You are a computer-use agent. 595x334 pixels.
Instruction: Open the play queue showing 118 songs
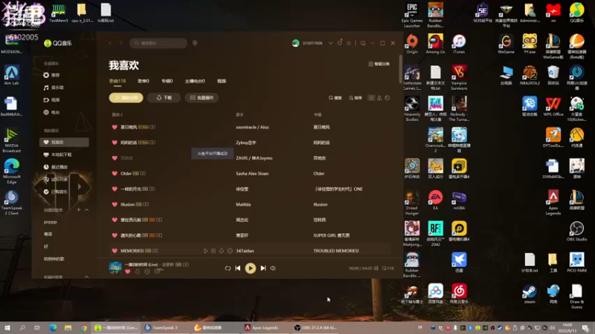pyautogui.click(x=387, y=268)
